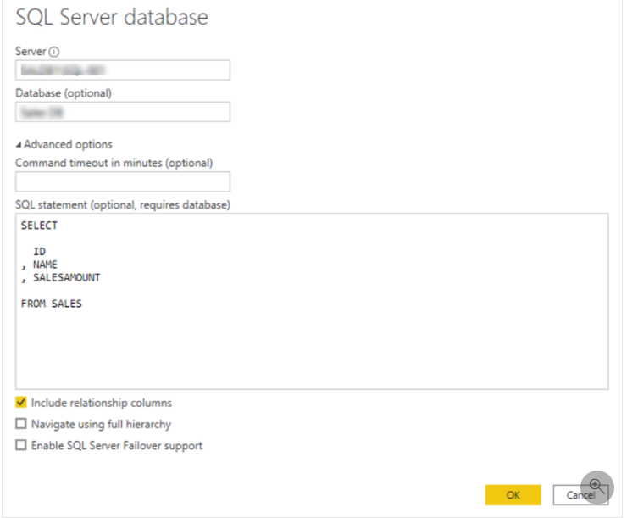Click the SQL statement label text
Image resolution: width=638 pixels, height=518 pixels.
[123, 205]
